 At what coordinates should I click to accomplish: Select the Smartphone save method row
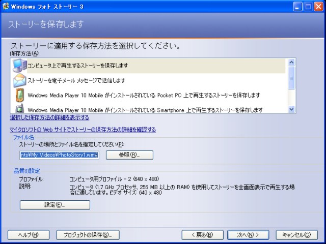149,108
